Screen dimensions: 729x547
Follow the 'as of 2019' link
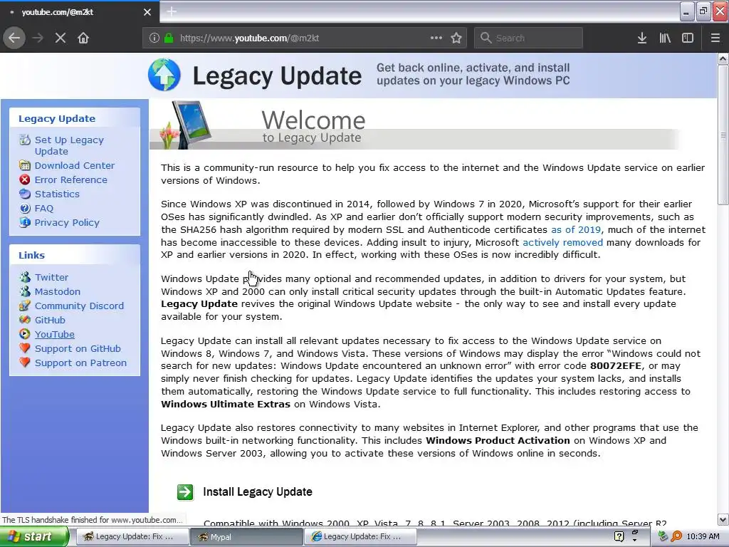(575, 229)
